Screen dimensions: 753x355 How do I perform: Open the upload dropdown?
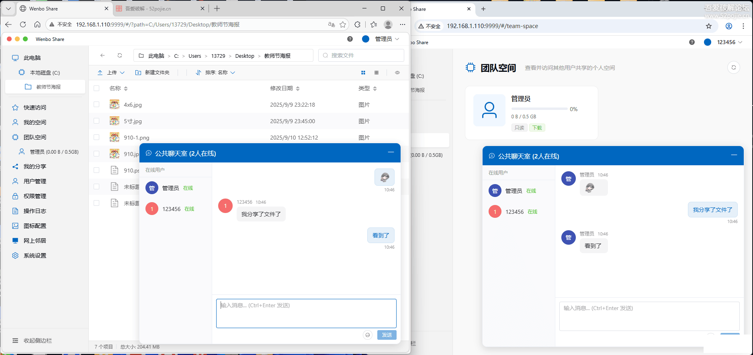tap(111, 73)
